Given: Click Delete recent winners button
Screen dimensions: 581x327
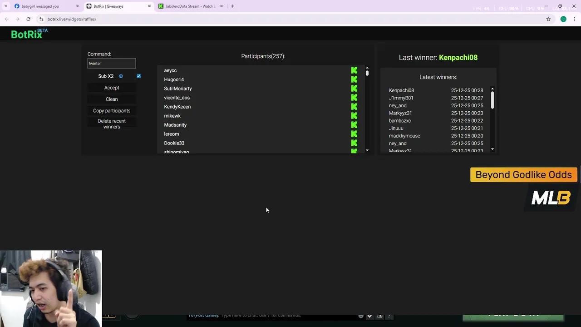Looking at the screenshot, I should point(112,124).
